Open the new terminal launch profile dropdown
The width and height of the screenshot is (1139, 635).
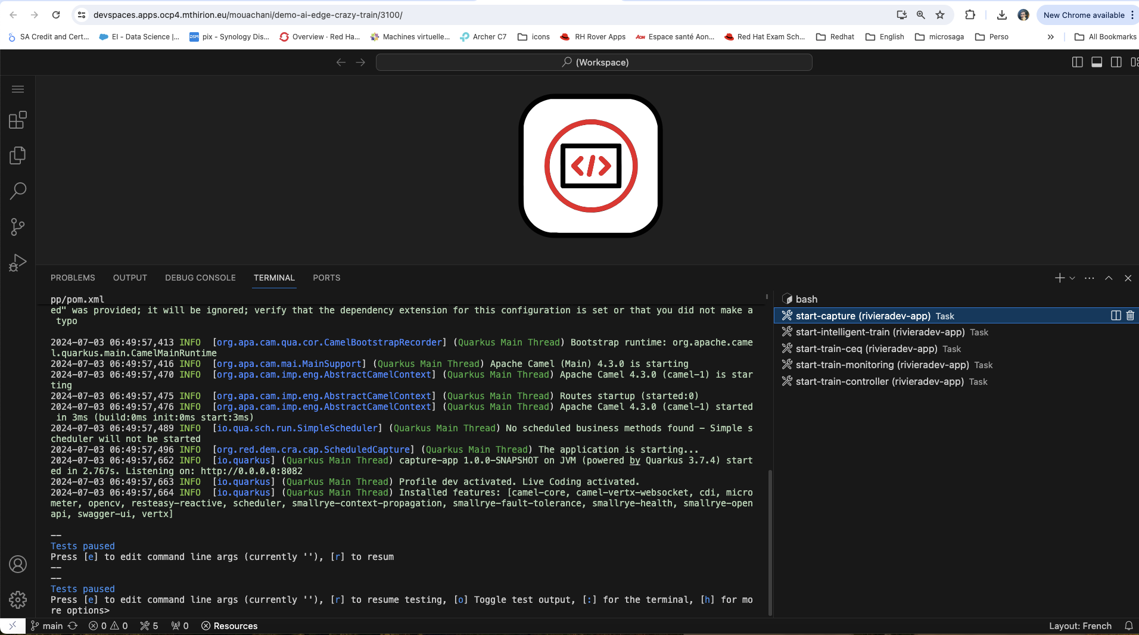point(1072,278)
